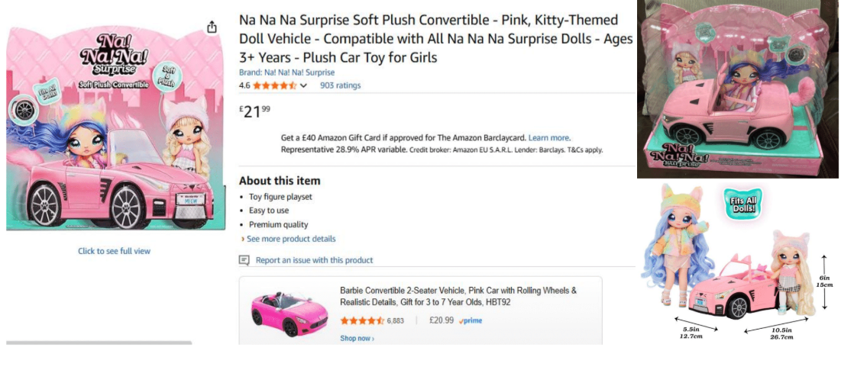This screenshot has height=370, width=841.
Task: Click the horizontal scrollbar beneath the product image
Action: (x=99, y=343)
